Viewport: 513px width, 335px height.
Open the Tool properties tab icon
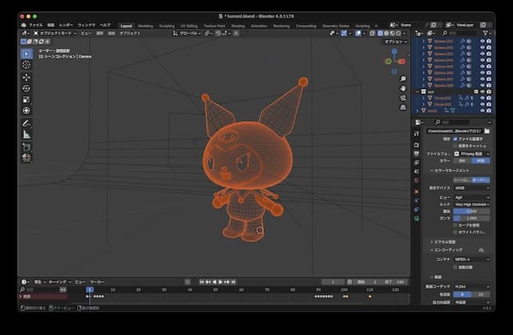pyautogui.click(x=417, y=134)
